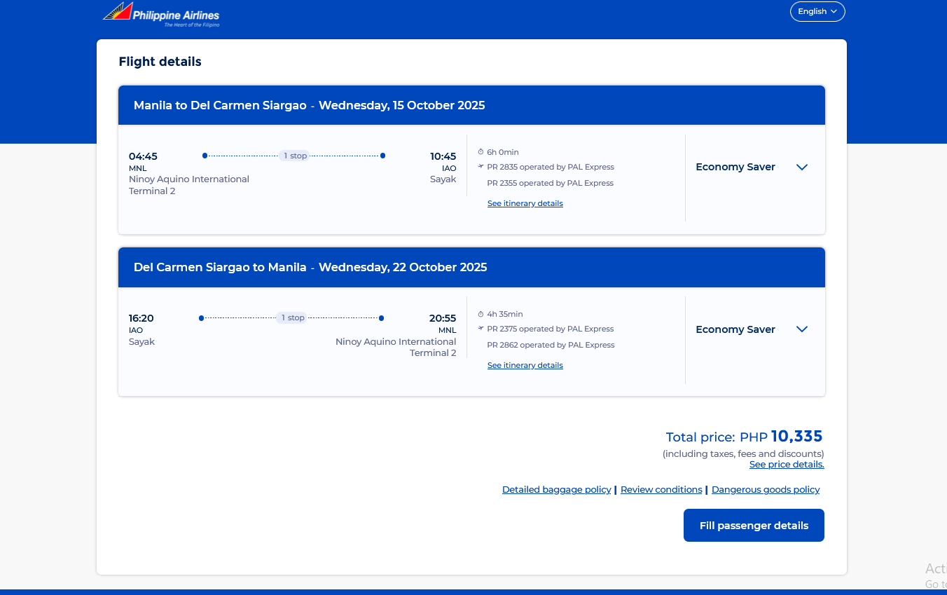Open itinerary details for the 15 October flight
The image size is (947, 595).
(x=525, y=203)
